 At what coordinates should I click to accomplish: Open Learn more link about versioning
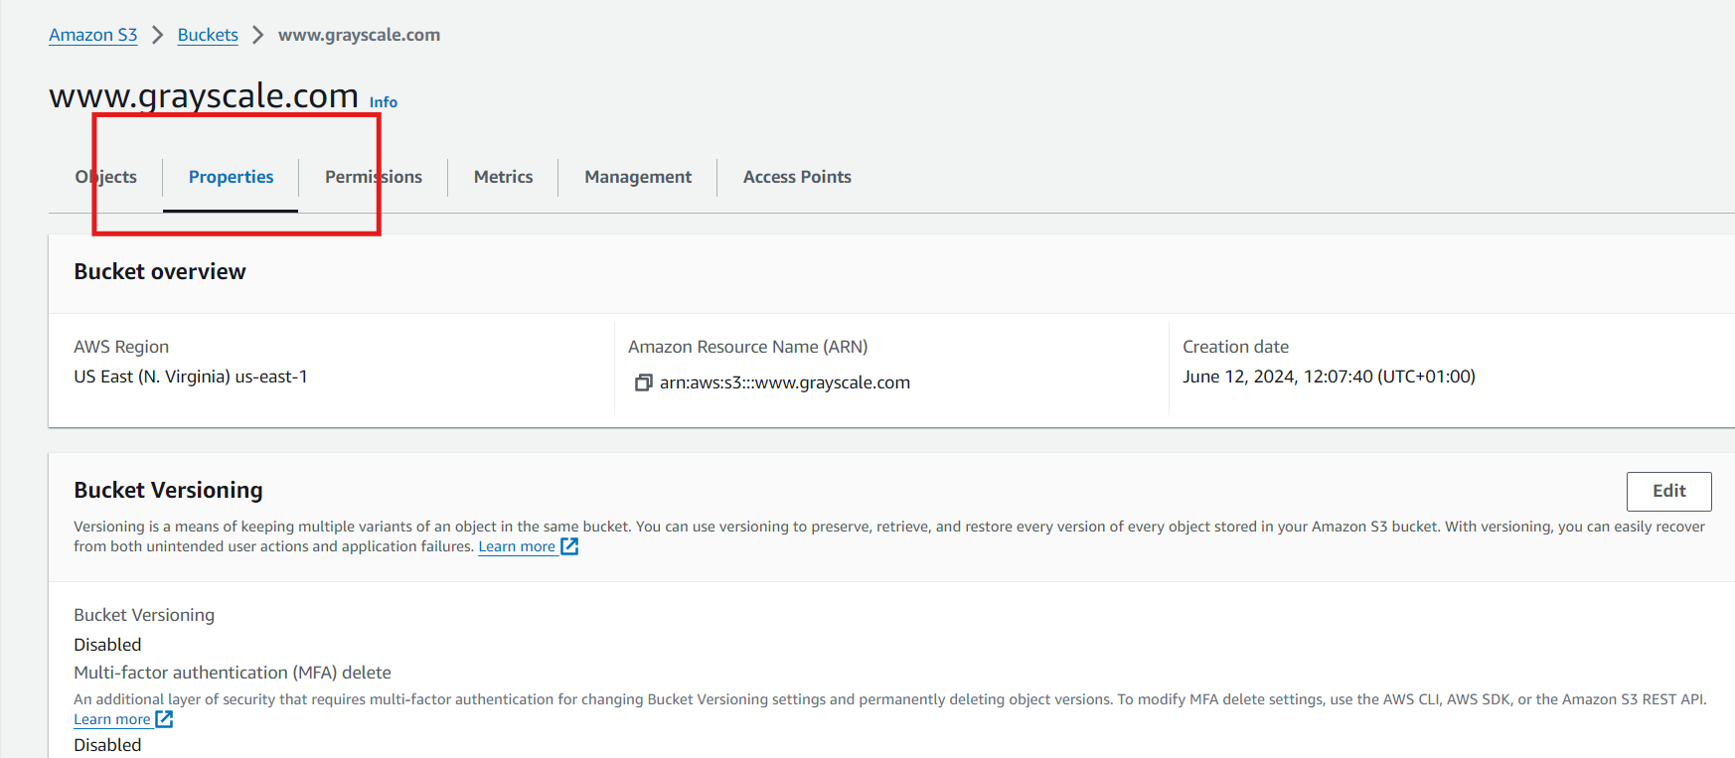coord(517,546)
